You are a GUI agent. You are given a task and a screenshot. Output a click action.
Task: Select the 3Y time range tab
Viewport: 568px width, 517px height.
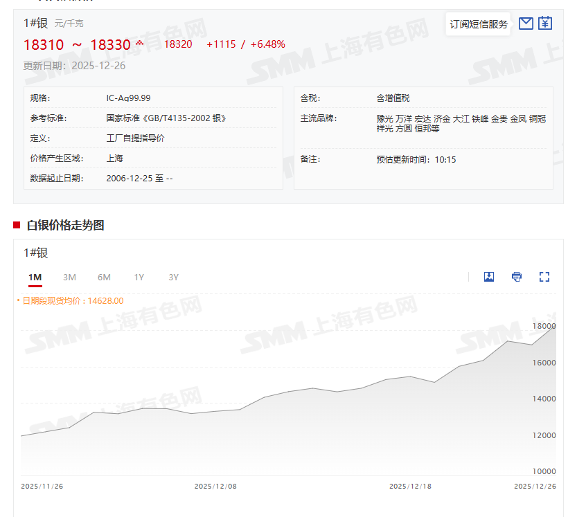click(x=173, y=278)
